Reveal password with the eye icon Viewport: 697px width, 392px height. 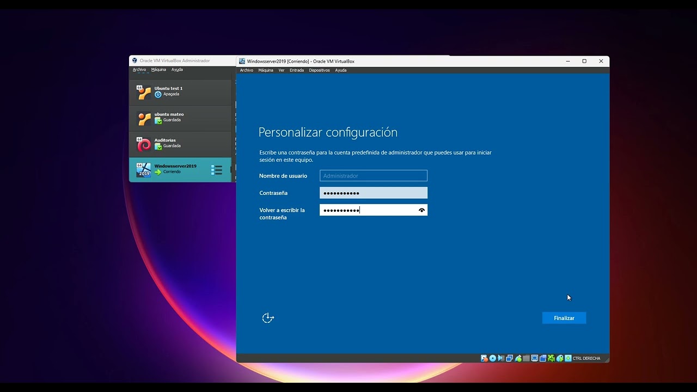(x=421, y=210)
